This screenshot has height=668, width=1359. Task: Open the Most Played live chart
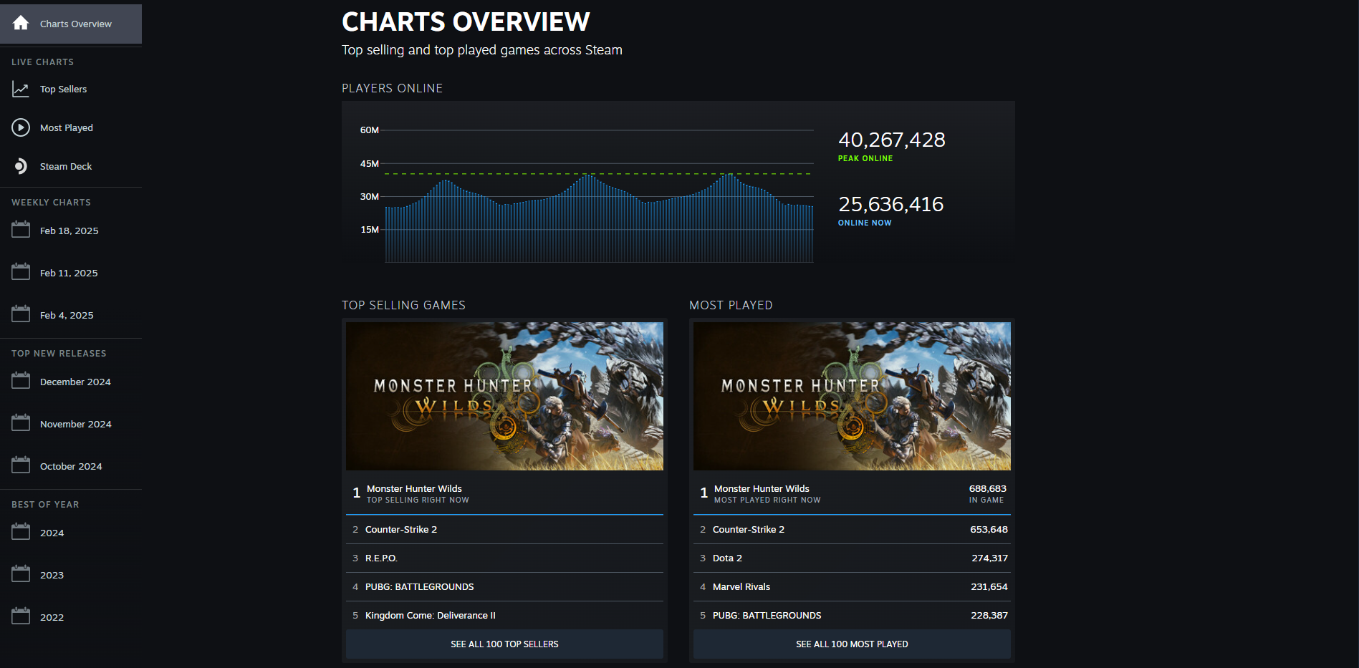click(71, 127)
